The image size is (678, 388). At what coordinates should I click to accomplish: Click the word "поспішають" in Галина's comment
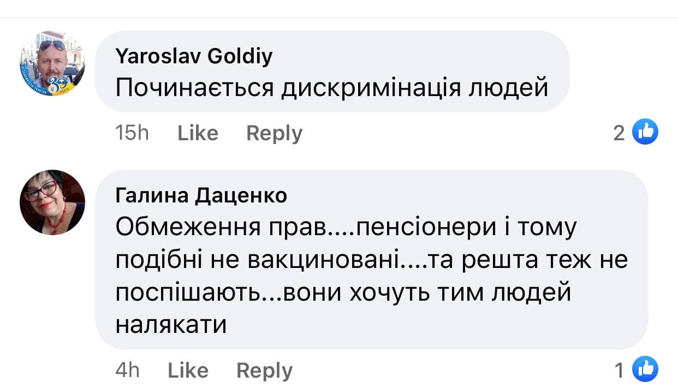194,293
